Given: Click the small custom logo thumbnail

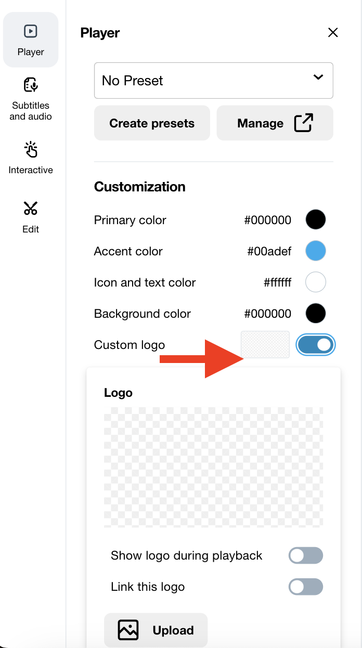Looking at the screenshot, I should coord(265,344).
